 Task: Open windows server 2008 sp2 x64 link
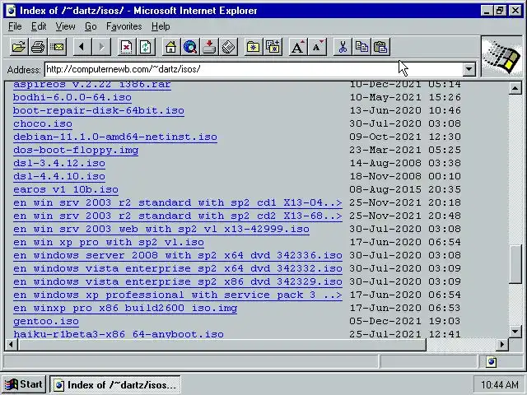click(x=178, y=255)
